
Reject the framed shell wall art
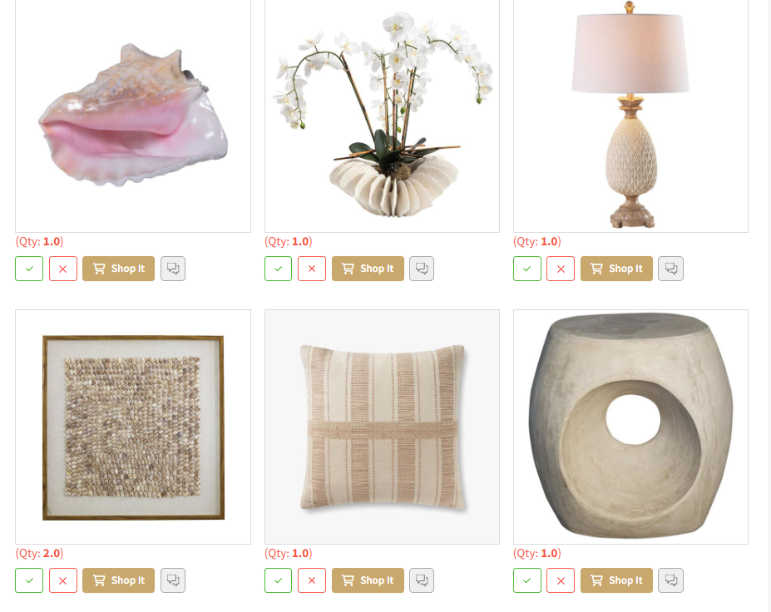(63, 580)
